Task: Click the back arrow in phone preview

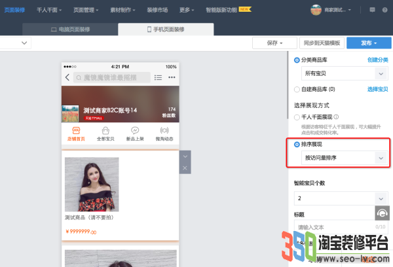Action: click(x=67, y=77)
